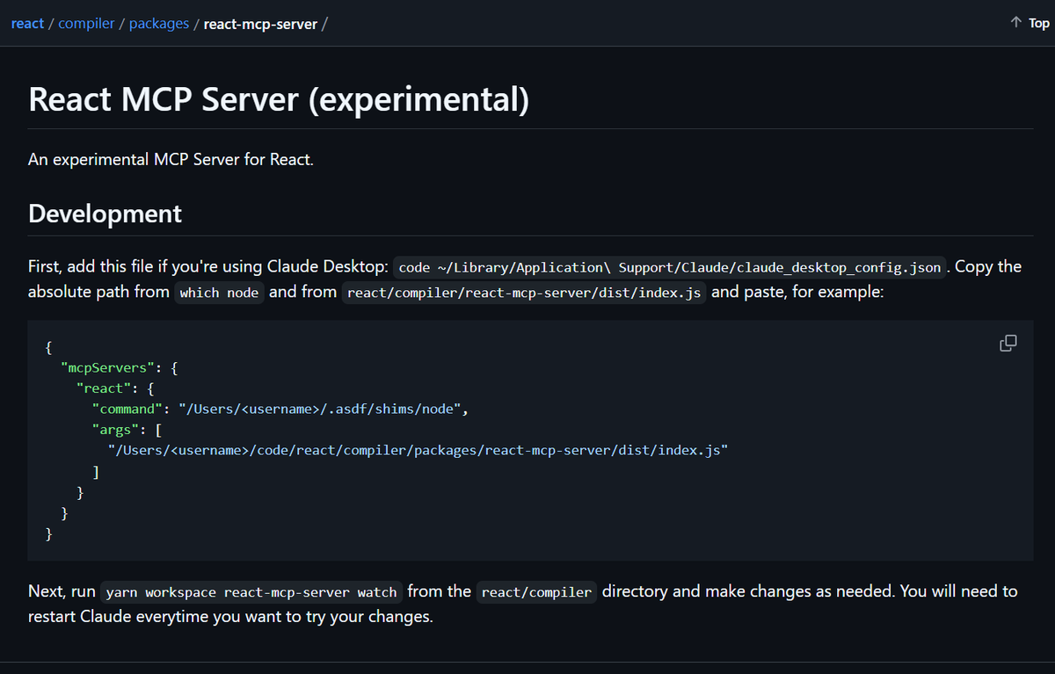Click the Development section heading
Screen dimensions: 1055x674
tap(105, 213)
